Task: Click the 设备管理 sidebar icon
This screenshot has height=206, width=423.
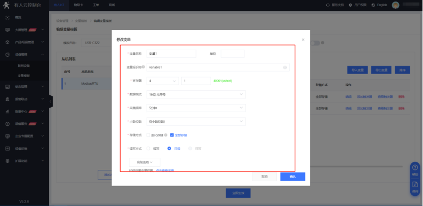Action: (7, 55)
